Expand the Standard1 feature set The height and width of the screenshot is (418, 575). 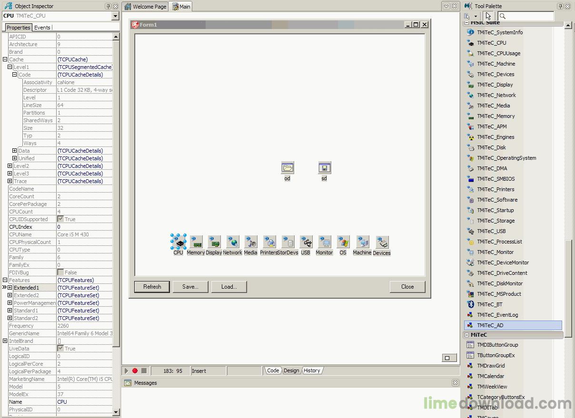[x=10, y=311]
